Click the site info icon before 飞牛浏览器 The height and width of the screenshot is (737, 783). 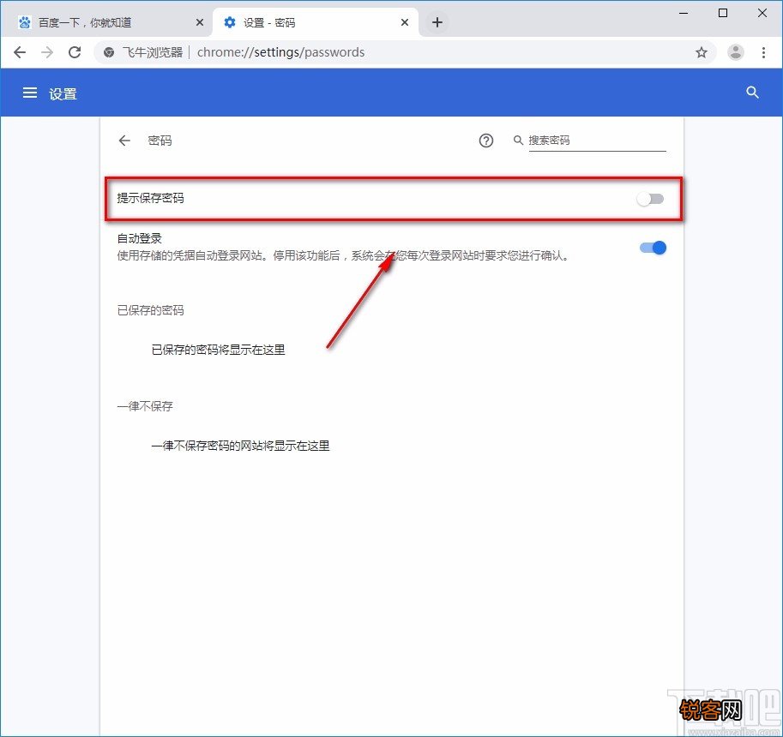(x=107, y=51)
